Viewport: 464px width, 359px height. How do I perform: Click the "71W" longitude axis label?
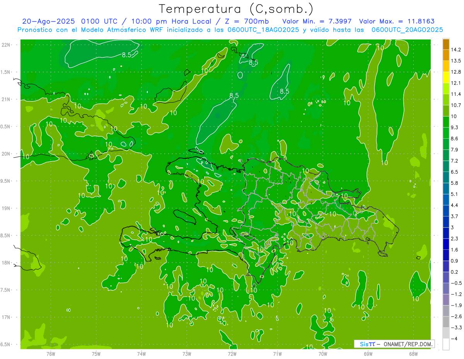[x=277, y=354]
